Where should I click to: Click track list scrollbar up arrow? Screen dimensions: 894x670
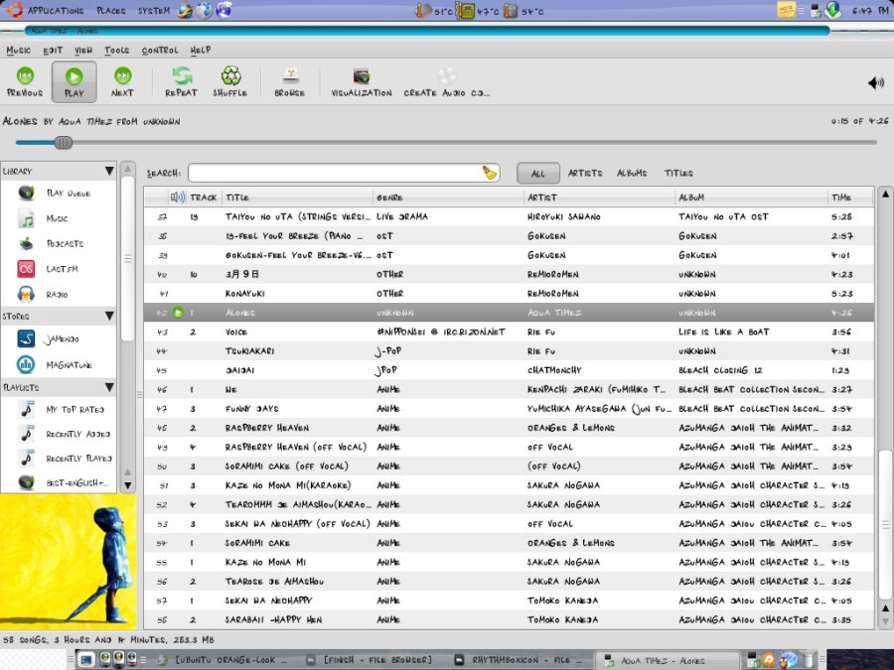tap(885, 195)
